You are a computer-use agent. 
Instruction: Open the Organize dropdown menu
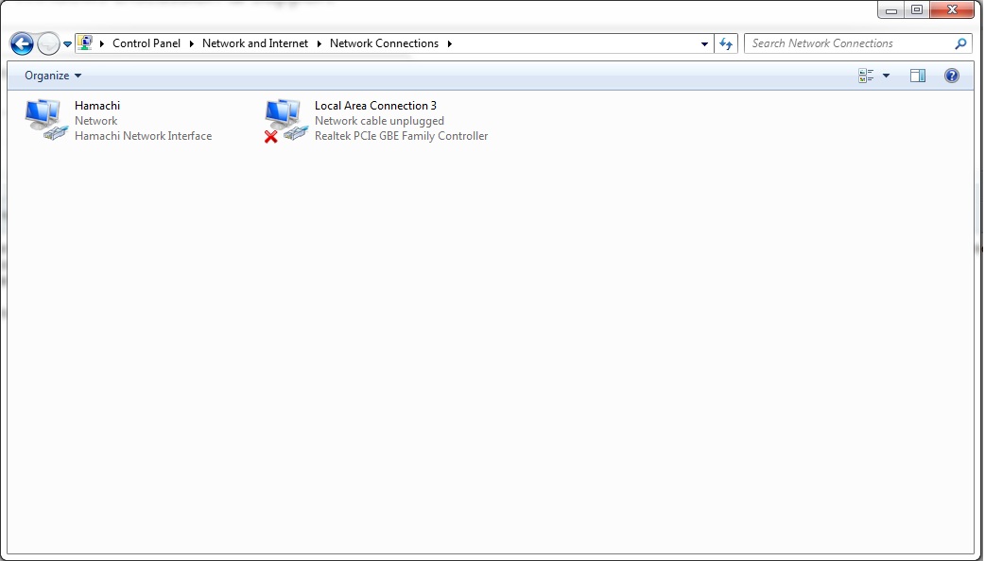tap(52, 76)
